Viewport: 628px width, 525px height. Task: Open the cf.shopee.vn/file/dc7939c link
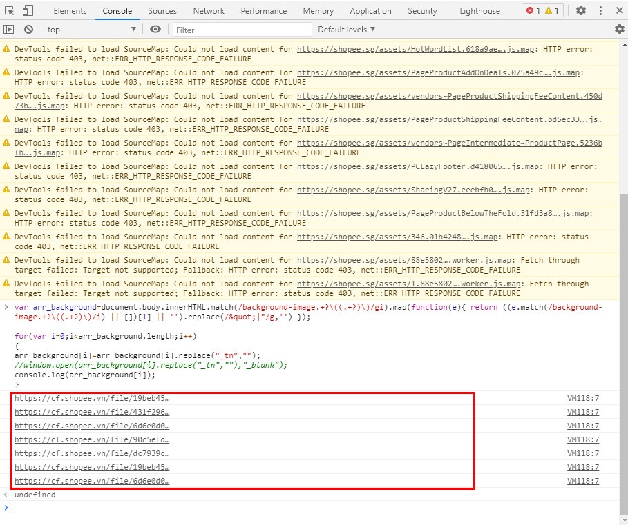(92, 453)
